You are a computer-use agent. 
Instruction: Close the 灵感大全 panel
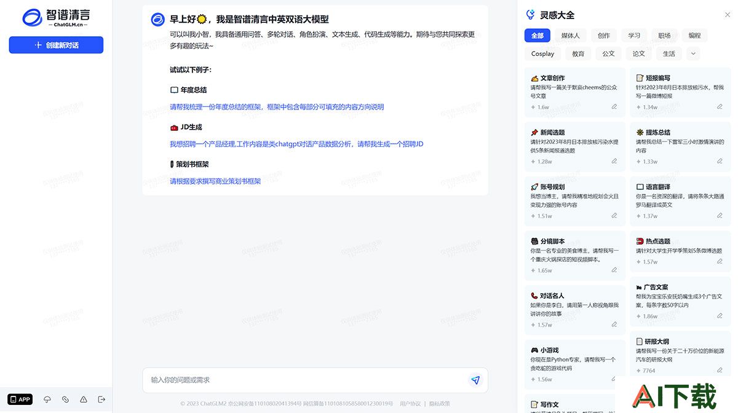point(728,15)
